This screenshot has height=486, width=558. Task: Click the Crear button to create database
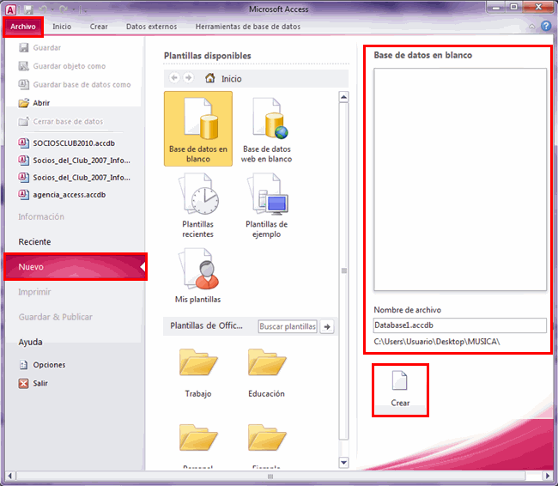pos(400,390)
